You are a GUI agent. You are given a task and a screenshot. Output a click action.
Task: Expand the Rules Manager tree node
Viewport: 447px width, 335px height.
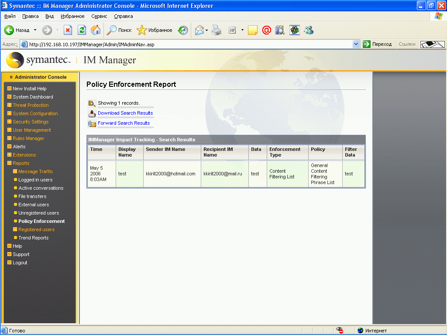tap(10, 138)
